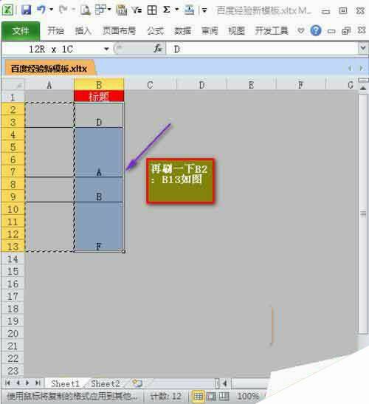The image size is (369, 404).
Task: Select column B header
Action: (x=99, y=85)
